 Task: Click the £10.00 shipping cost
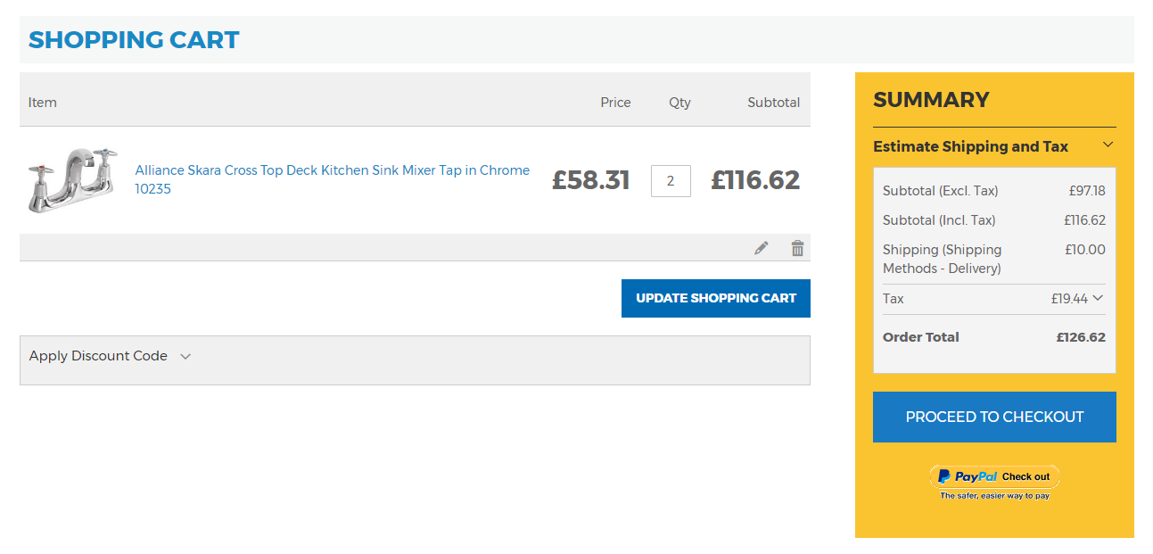click(1084, 250)
